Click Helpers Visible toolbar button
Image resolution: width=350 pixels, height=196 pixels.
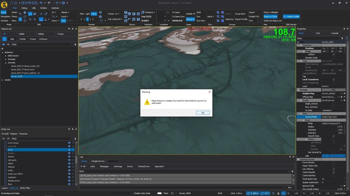pyautogui.click(x=291, y=16)
